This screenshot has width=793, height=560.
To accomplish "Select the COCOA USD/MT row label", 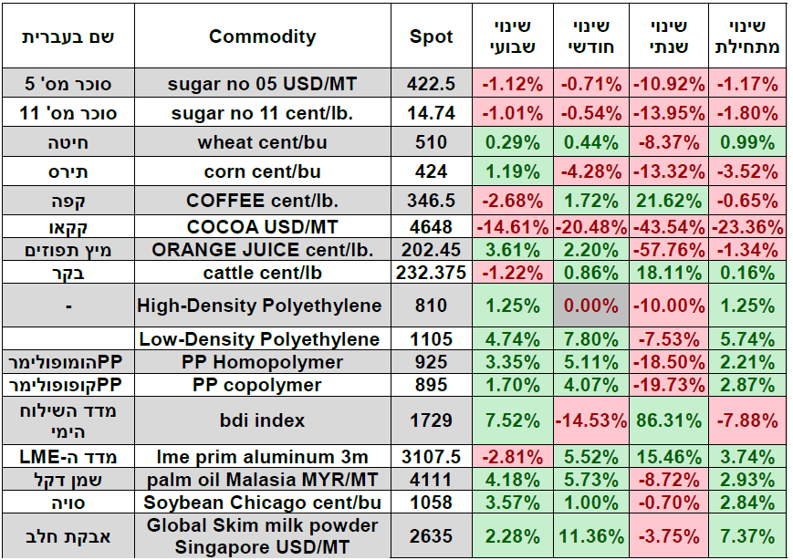I will (262, 226).
